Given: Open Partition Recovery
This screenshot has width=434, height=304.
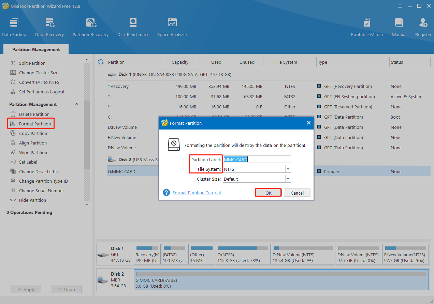Looking at the screenshot, I should click(90, 27).
